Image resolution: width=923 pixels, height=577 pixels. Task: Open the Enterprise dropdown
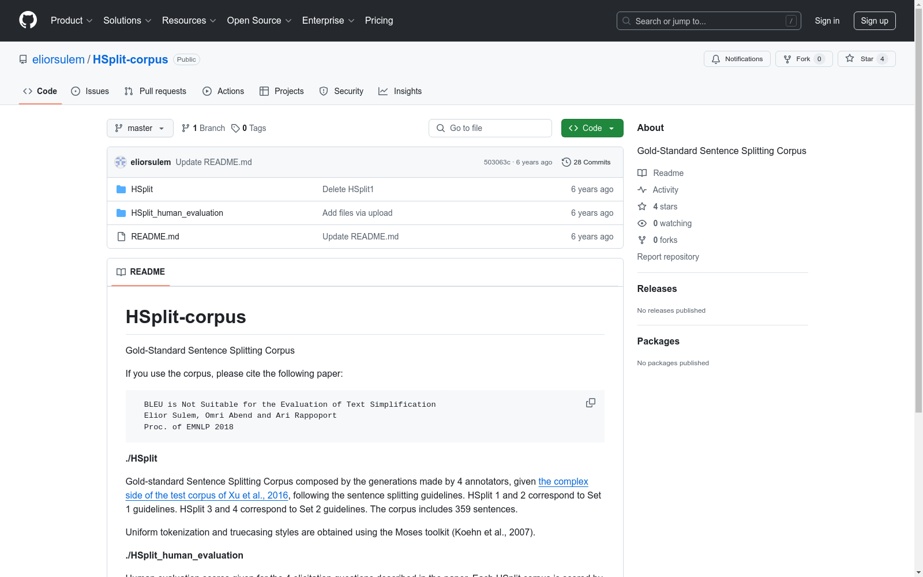click(328, 21)
